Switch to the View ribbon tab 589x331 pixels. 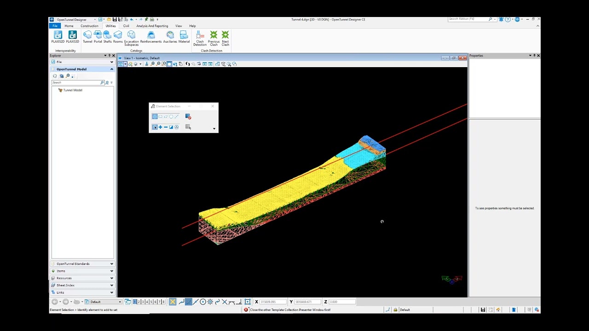pyautogui.click(x=179, y=26)
